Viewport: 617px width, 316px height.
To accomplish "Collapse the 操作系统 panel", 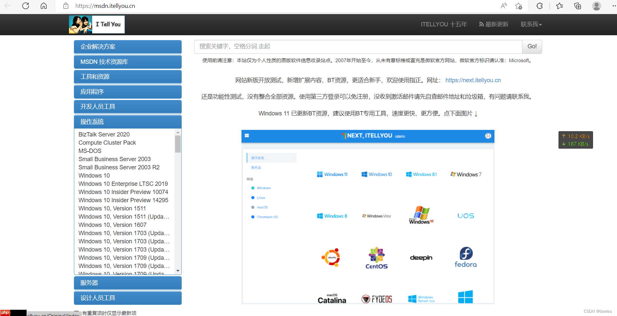I will (128, 122).
